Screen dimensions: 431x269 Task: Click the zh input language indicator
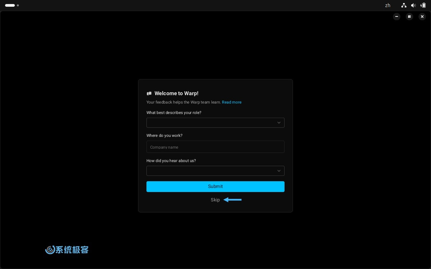[x=388, y=5]
